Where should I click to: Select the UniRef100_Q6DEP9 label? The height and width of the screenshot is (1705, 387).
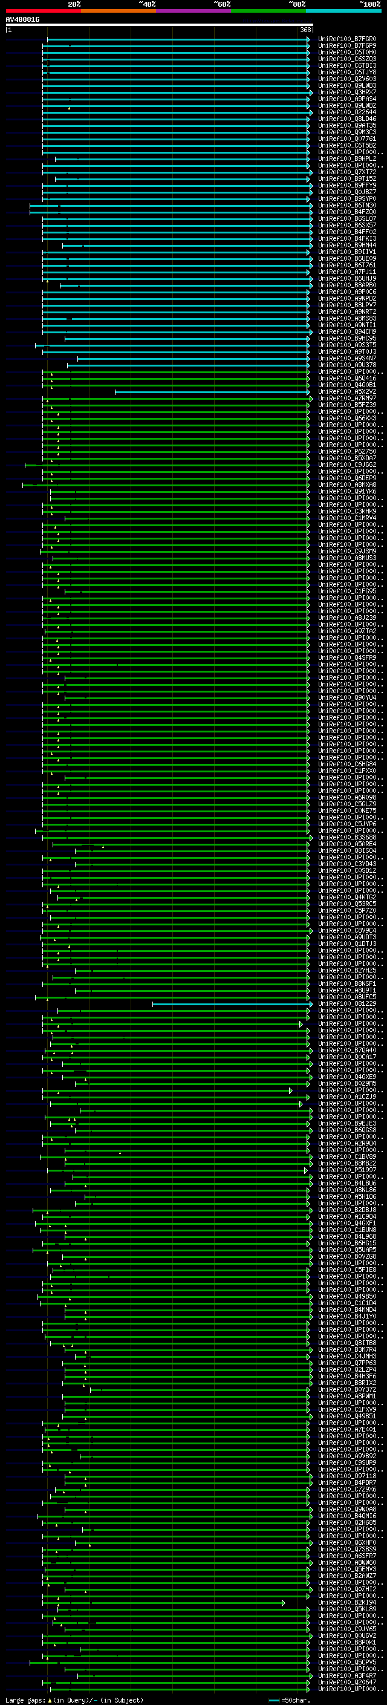pyautogui.click(x=347, y=478)
